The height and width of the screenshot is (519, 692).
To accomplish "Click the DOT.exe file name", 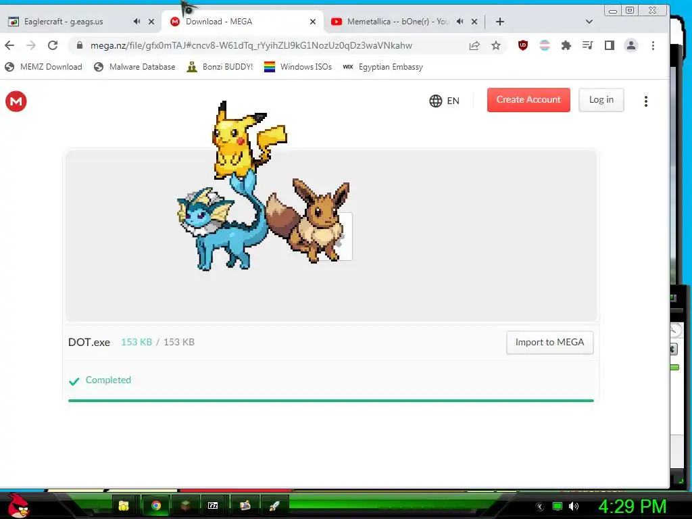I will pyautogui.click(x=89, y=343).
